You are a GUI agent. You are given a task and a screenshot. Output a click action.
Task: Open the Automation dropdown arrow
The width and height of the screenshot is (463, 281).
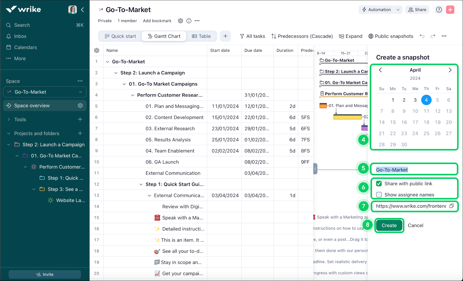point(398,10)
